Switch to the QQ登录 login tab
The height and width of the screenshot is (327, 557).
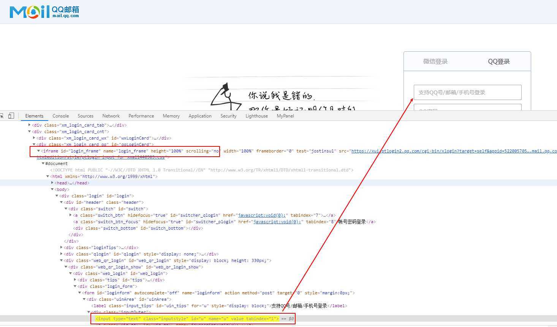click(499, 62)
